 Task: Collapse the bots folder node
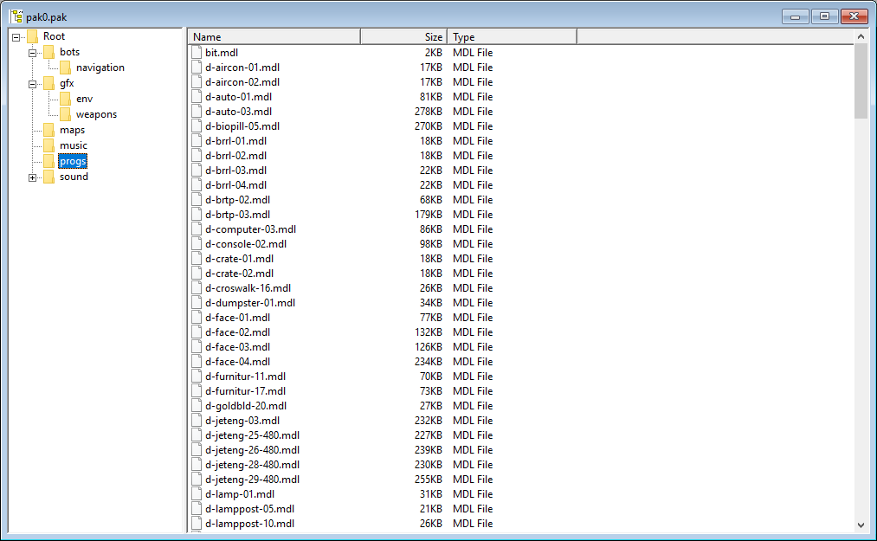pyautogui.click(x=33, y=53)
